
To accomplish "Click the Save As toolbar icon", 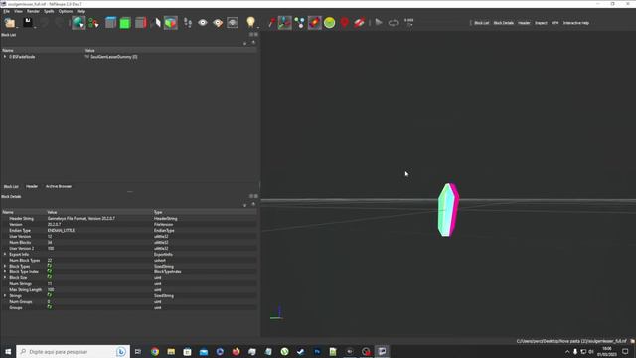I will point(28,22).
